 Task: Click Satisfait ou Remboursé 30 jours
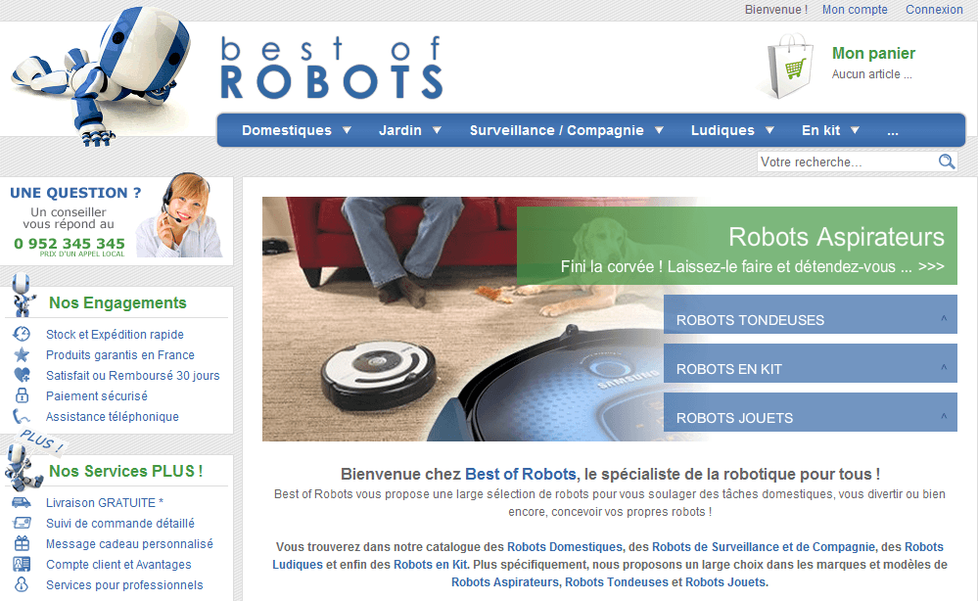(133, 375)
